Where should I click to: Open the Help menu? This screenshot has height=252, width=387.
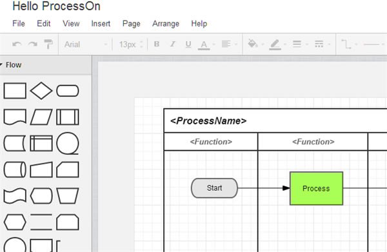coord(199,24)
